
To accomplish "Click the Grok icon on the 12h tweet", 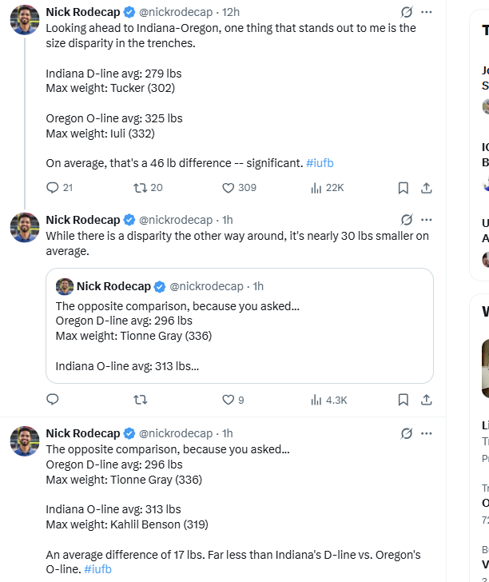I will (x=406, y=12).
